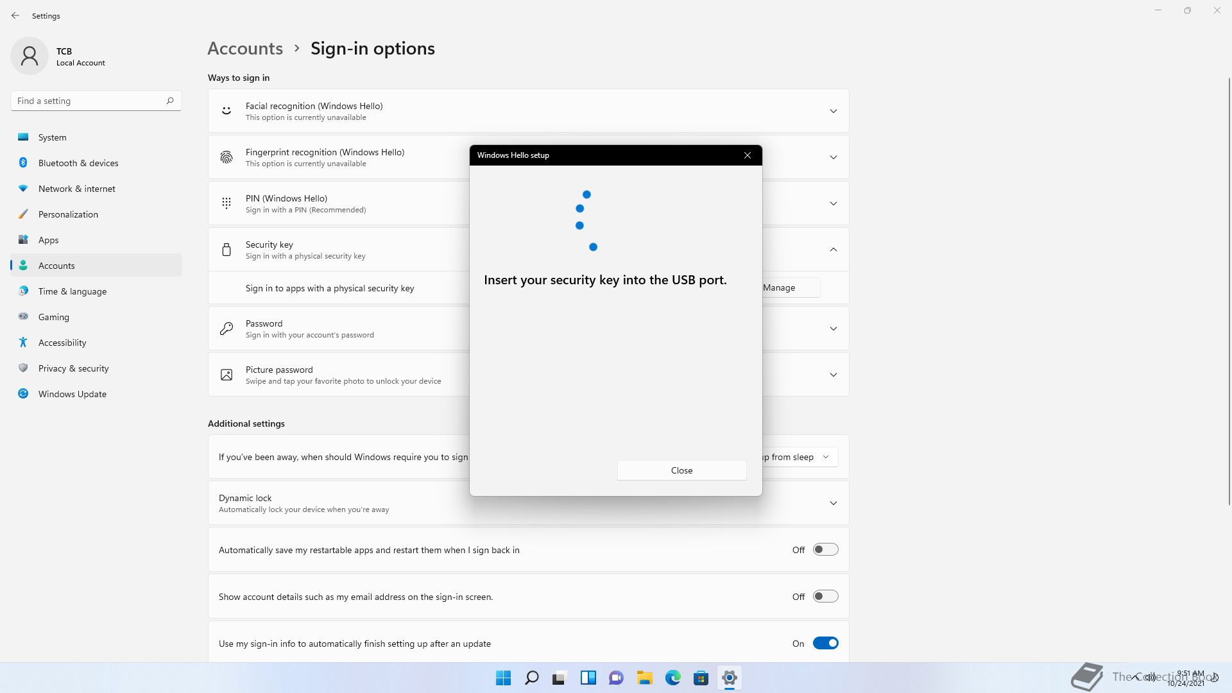The height and width of the screenshot is (693, 1232).
Task: Open Windows Start button on taskbar
Action: point(504,678)
